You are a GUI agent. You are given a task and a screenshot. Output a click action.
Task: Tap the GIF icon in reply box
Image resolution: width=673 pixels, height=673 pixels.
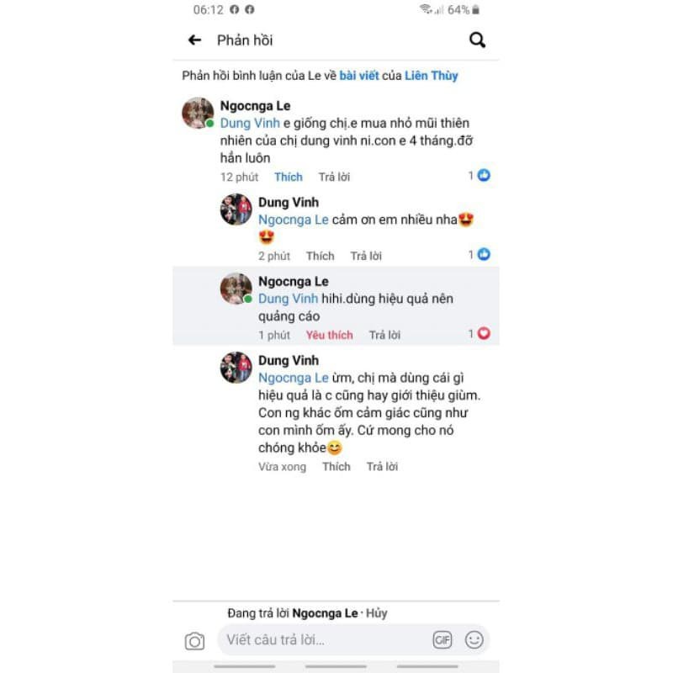[x=442, y=640]
